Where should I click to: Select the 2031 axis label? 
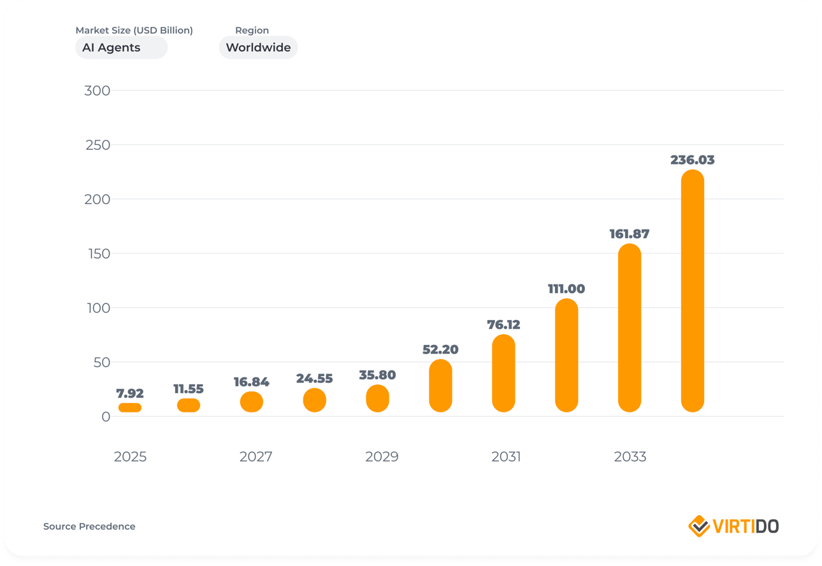507,456
